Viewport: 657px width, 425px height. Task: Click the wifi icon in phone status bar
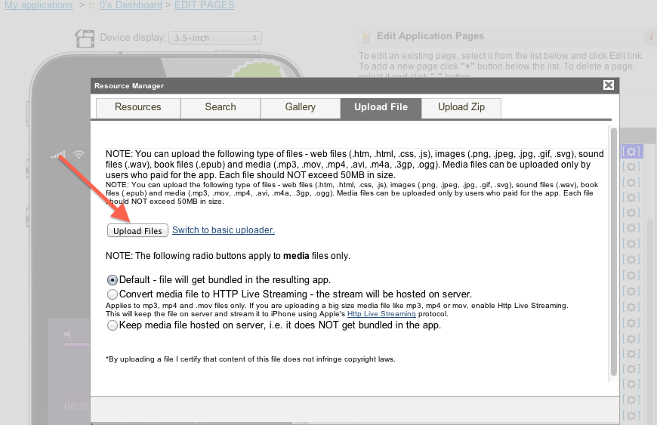(79, 154)
